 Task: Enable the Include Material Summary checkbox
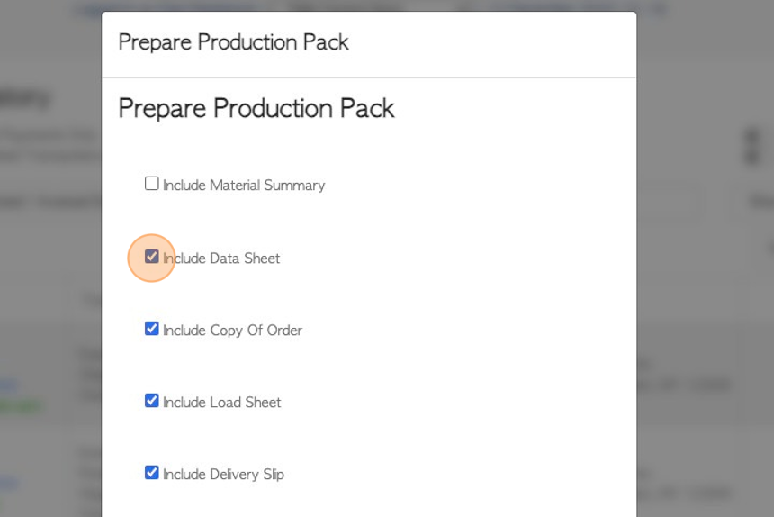coord(151,184)
